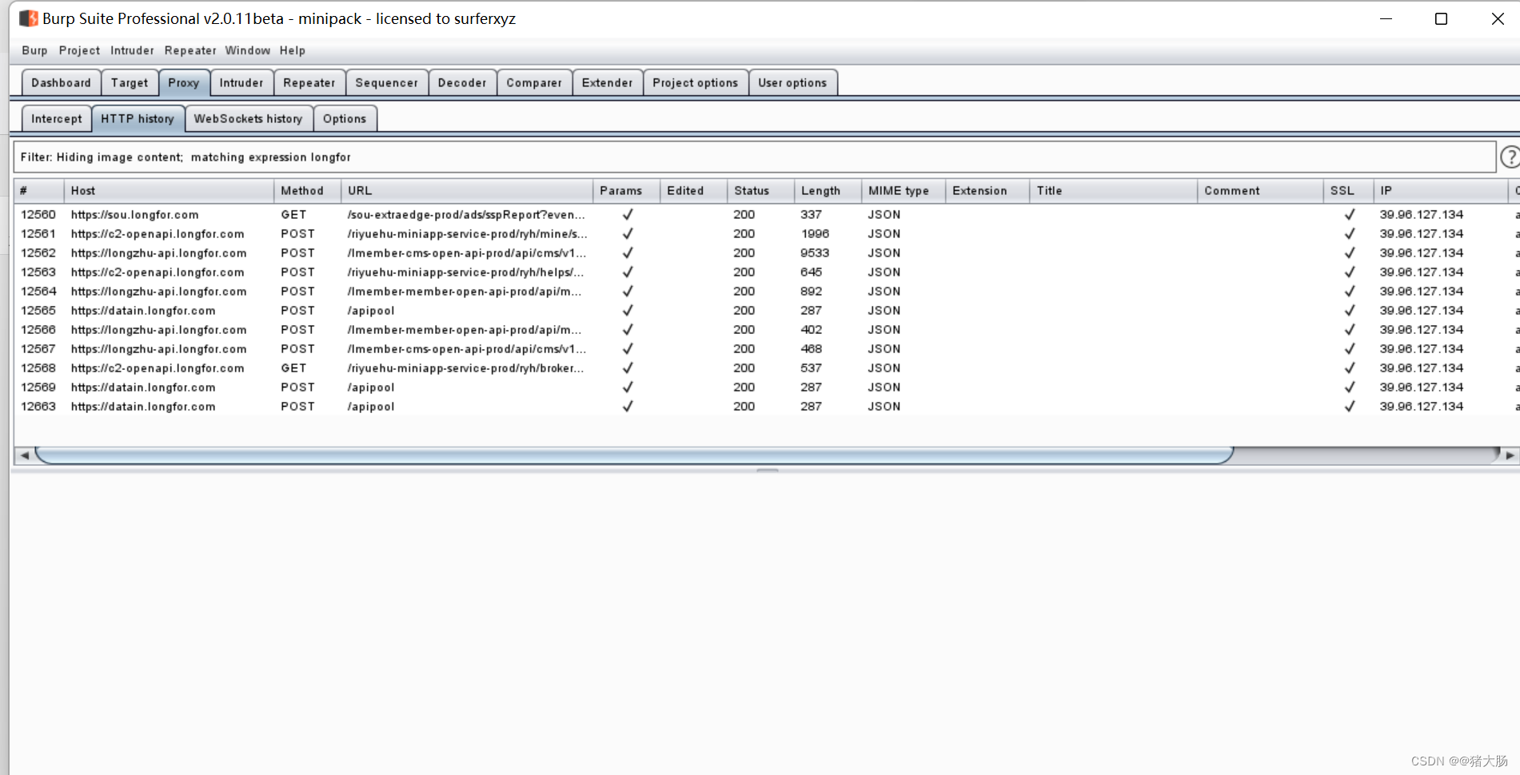Viewport: 1520px width, 775px height.
Task: Select the Proxy tab
Action: [x=184, y=82]
